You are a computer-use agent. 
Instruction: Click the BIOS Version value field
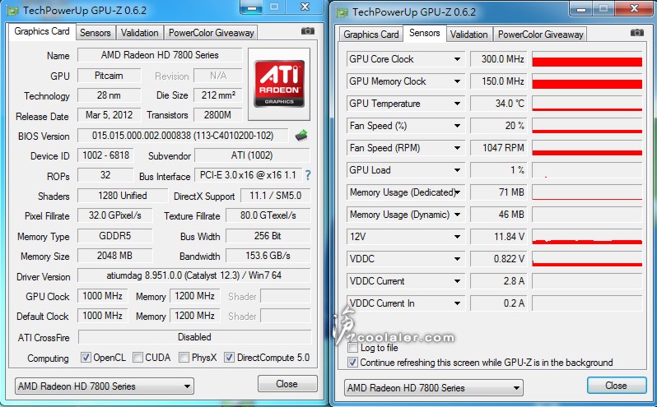click(183, 136)
